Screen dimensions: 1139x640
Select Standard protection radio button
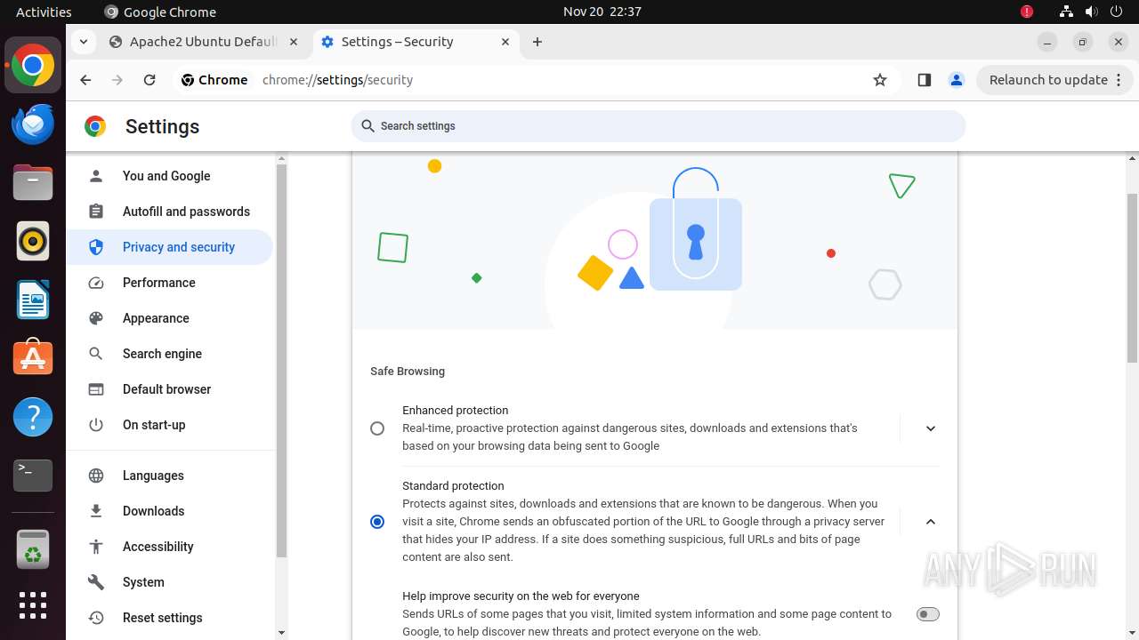click(377, 522)
